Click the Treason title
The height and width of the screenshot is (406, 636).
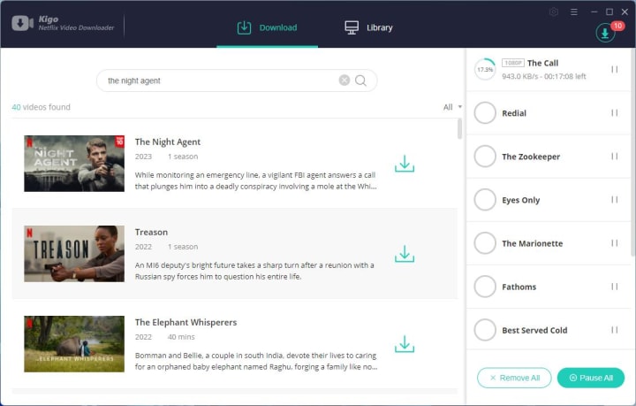click(151, 233)
